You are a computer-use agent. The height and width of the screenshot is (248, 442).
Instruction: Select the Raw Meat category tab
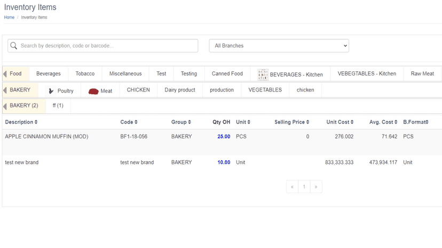pos(422,73)
